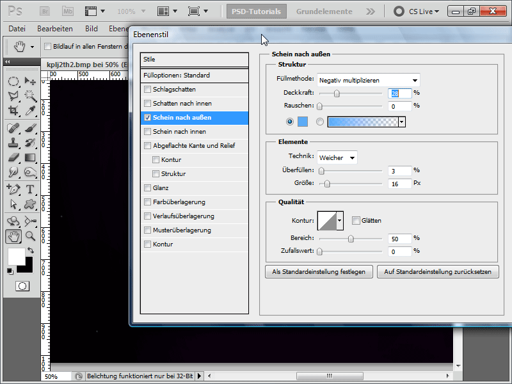Open the Stile list entry
The width and height of the screenshot is (512, 384).
195,60
